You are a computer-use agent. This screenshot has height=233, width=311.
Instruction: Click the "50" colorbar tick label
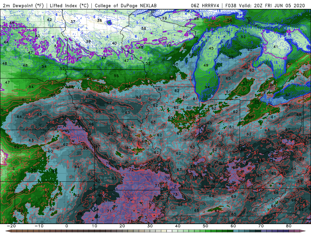click(x=206, y=226)
